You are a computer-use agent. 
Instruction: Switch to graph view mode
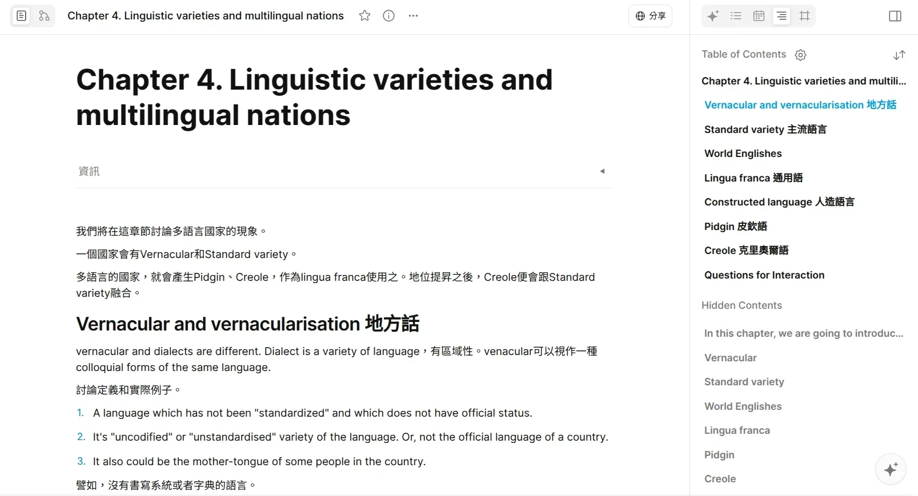point(44,16)
